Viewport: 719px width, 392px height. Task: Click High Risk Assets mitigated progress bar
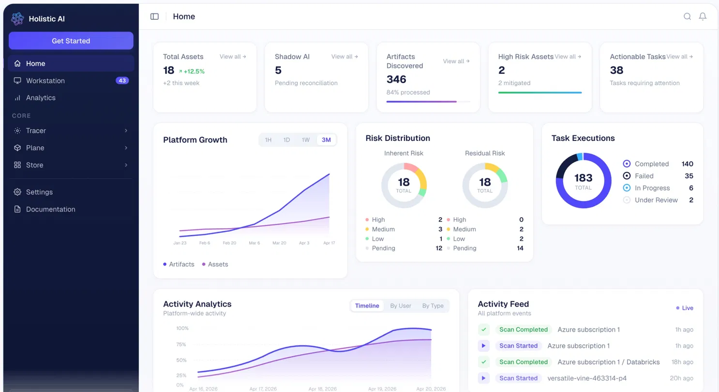coord(540,92)
